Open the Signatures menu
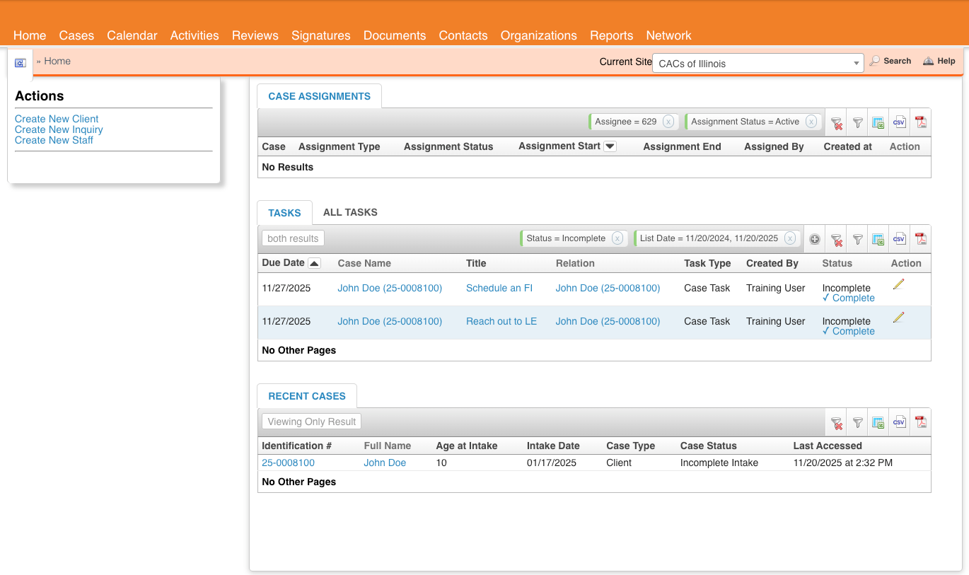The height and width of the screenshot is (575, 969). (x=321, y=35)
